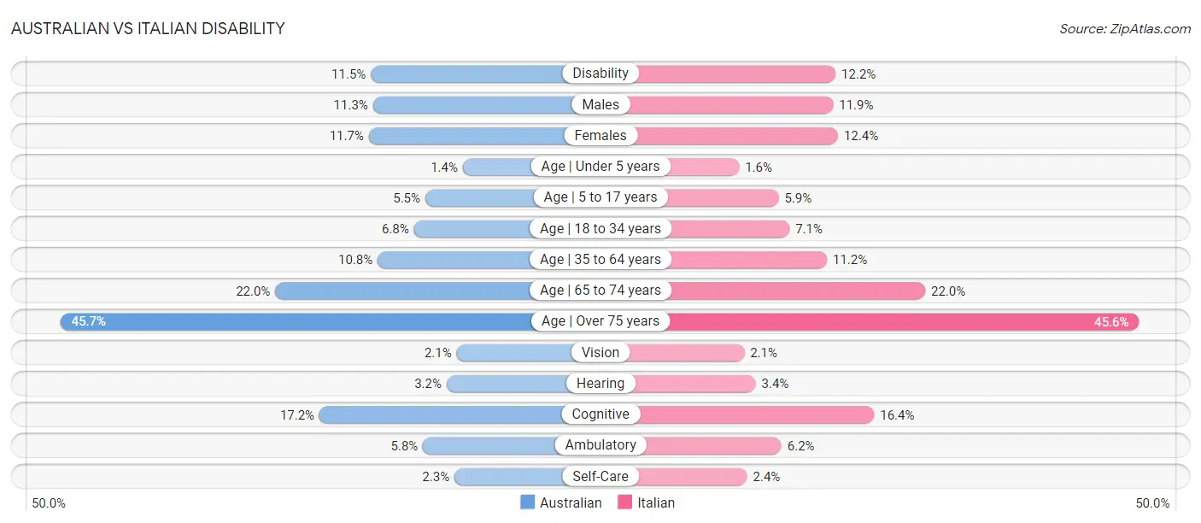
Task: Click the Australian legend color swatch
Action: pos(527,502)
